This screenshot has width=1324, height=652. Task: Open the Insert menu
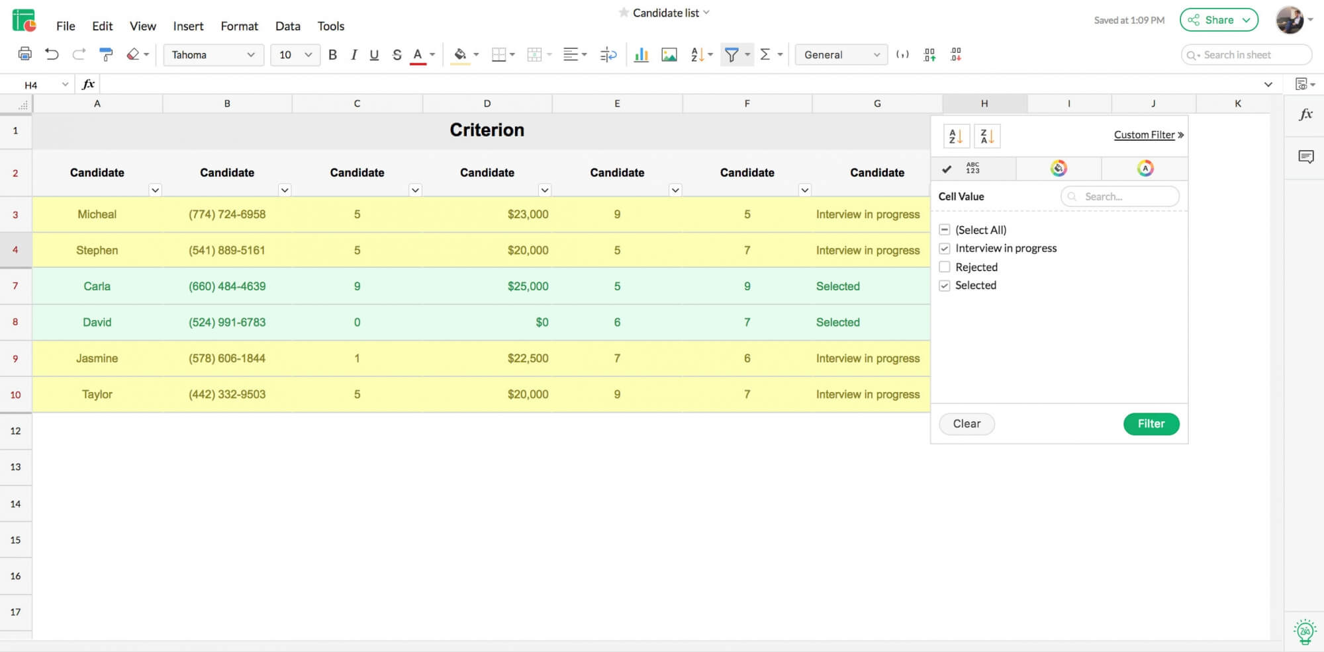tap(189, 26)
